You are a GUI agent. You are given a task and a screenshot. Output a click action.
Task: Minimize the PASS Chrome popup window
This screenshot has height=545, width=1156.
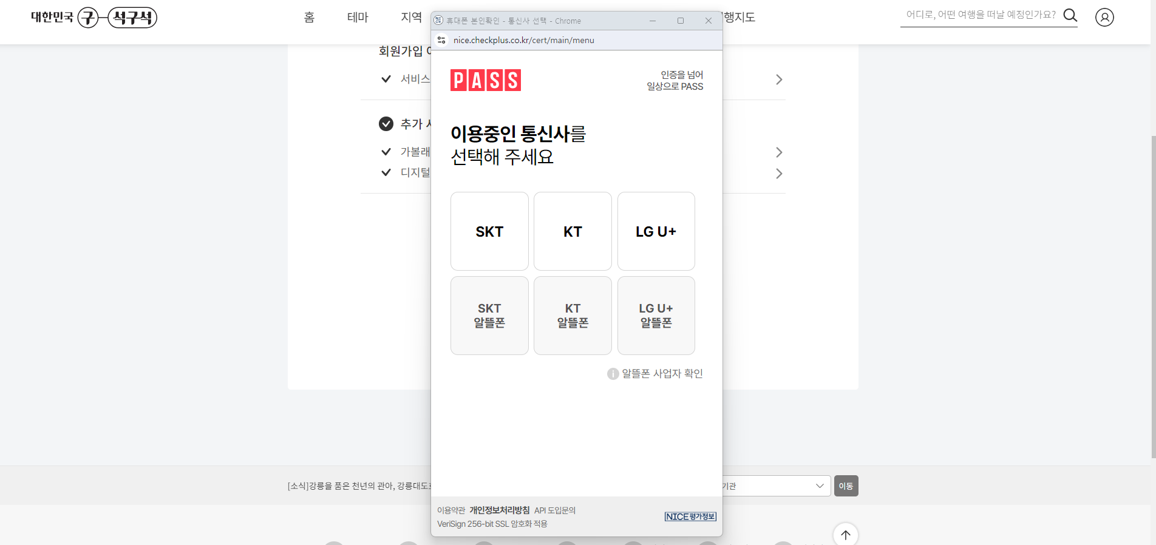tap(653, 21)
